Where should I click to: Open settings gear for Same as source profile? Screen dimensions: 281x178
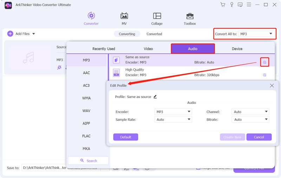coord(264,62)
